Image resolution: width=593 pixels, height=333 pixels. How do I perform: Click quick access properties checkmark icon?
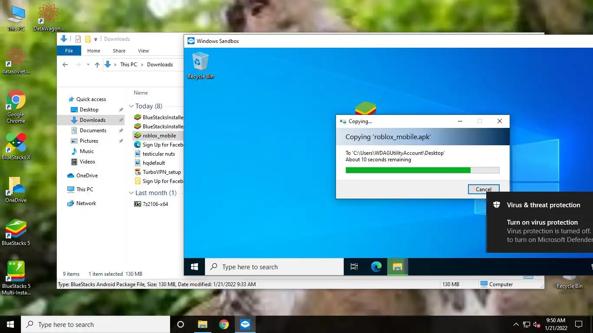(x=78, y=39)
